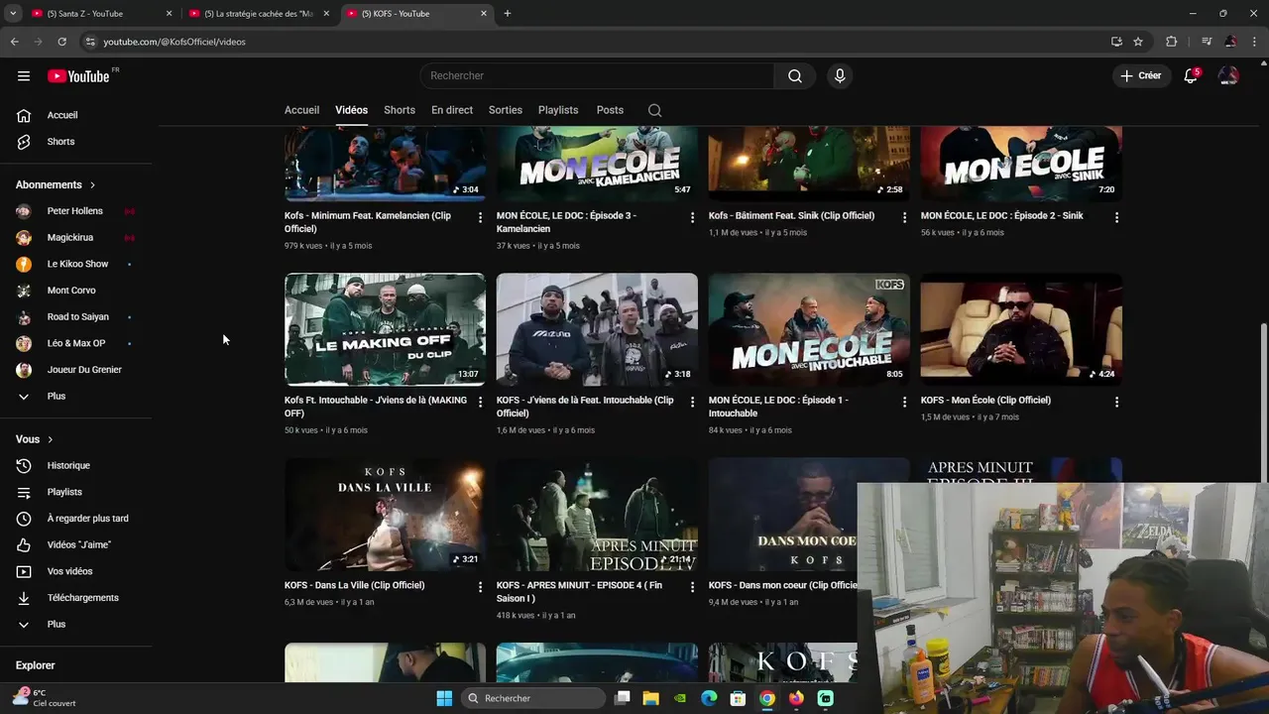1269x714 pixels.
Task: Open options for J'viens de là MAKING OFF
Action: point(480,402)
